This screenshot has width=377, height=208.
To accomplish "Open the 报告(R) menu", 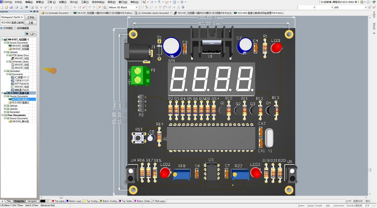I will click(112, 2).
